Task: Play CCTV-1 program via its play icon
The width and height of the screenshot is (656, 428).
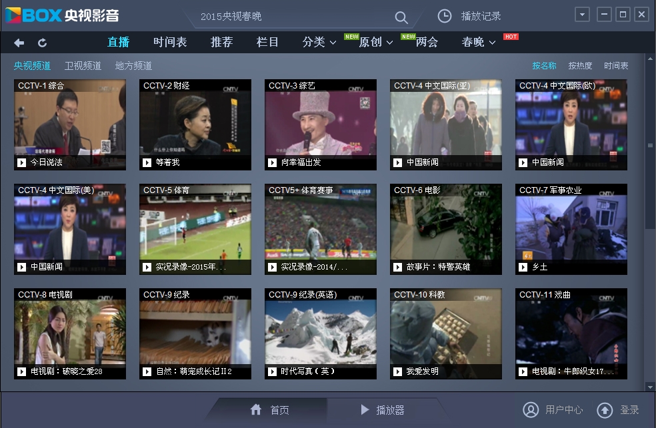Action: (21, 162)
